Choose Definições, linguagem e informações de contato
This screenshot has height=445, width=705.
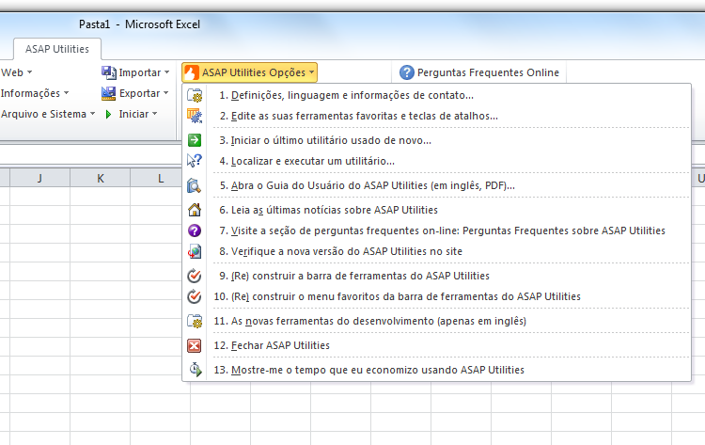click(436, 95)
